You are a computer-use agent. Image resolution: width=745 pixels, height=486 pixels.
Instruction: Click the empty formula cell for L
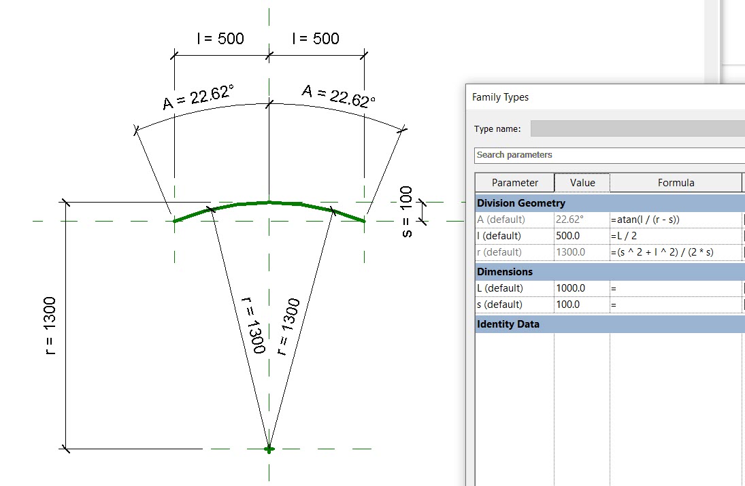point(676,288)
